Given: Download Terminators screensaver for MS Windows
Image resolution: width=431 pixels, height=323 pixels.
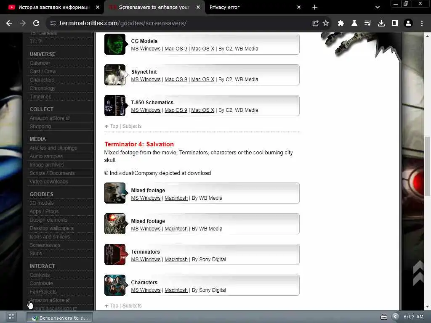Looking at the screenshot, I should (x=146, y=259).
